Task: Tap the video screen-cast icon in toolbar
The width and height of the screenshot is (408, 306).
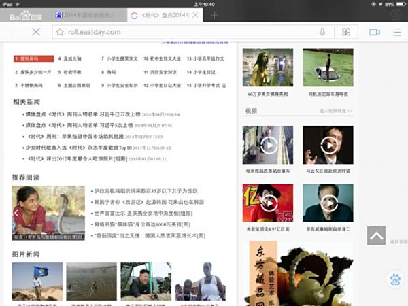Action: [375, 32]
